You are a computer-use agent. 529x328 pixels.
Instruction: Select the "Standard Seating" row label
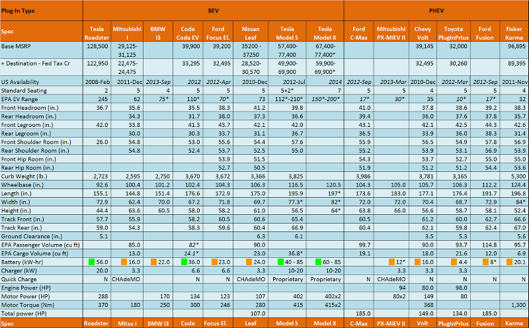[24, 91]
